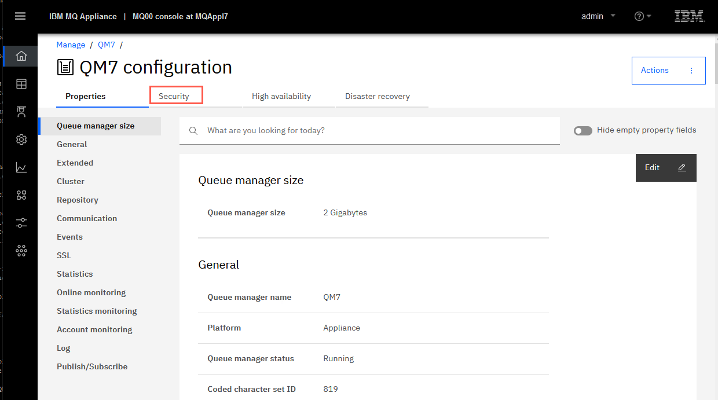The height and width of the screenshot is (400, 718).
Task: Select Extended property section
Action: [x=75, y=163]
